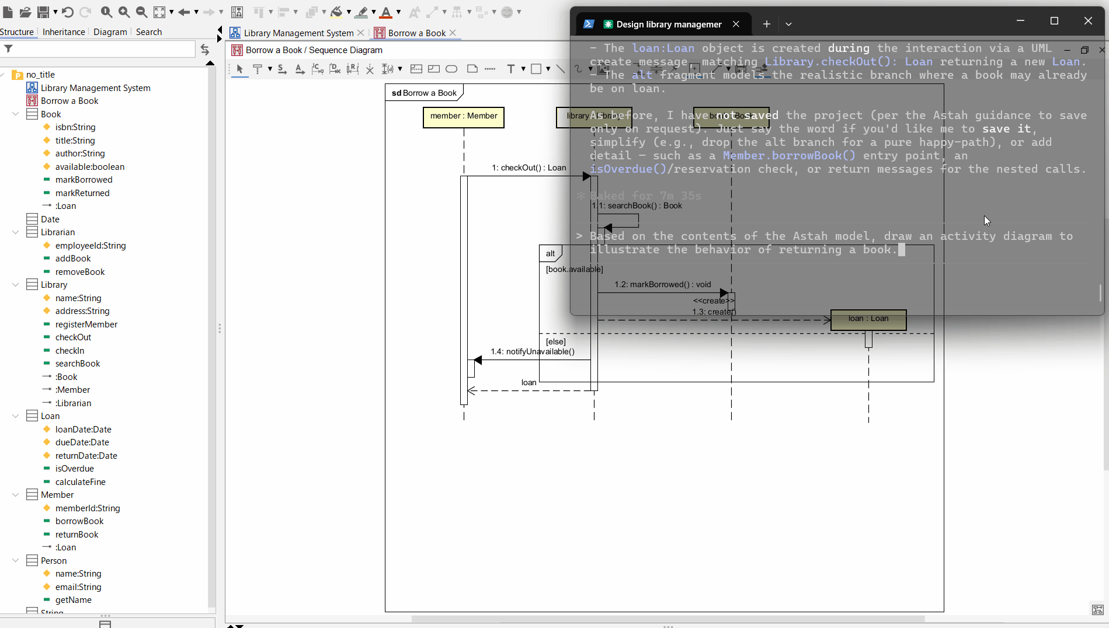This screenshot has height=628, width=1109.
Task: Save the project with floppy disk icon
Action: [x=43, y=12]
